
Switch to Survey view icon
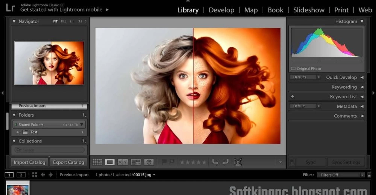click(136, 162)
